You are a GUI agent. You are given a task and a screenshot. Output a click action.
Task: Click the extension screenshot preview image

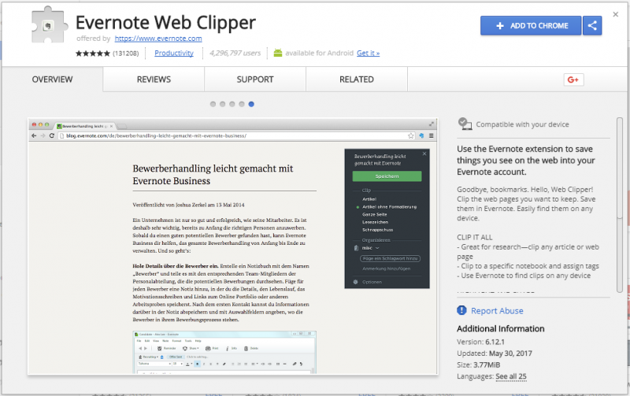click(233, 246)
